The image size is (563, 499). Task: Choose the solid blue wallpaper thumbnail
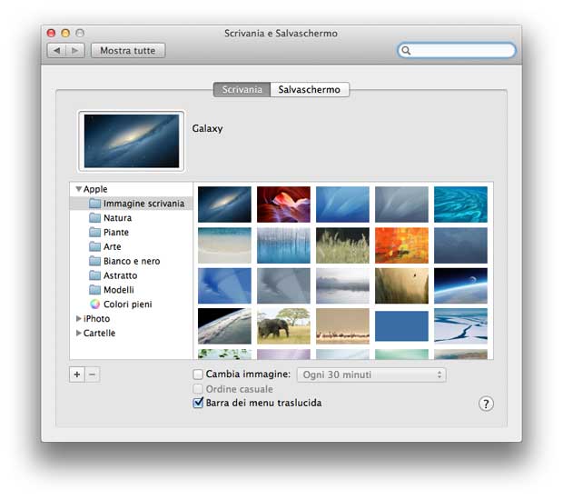(x=401, y=325)
